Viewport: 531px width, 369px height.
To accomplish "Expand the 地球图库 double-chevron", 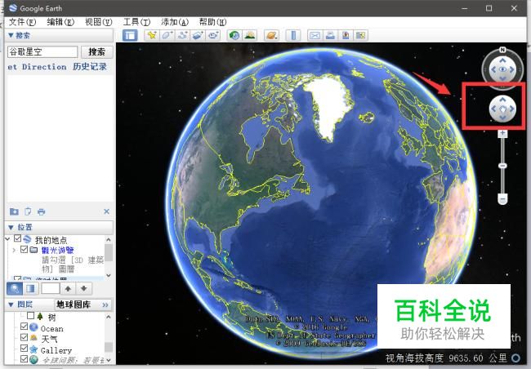I will coord(105,305).
